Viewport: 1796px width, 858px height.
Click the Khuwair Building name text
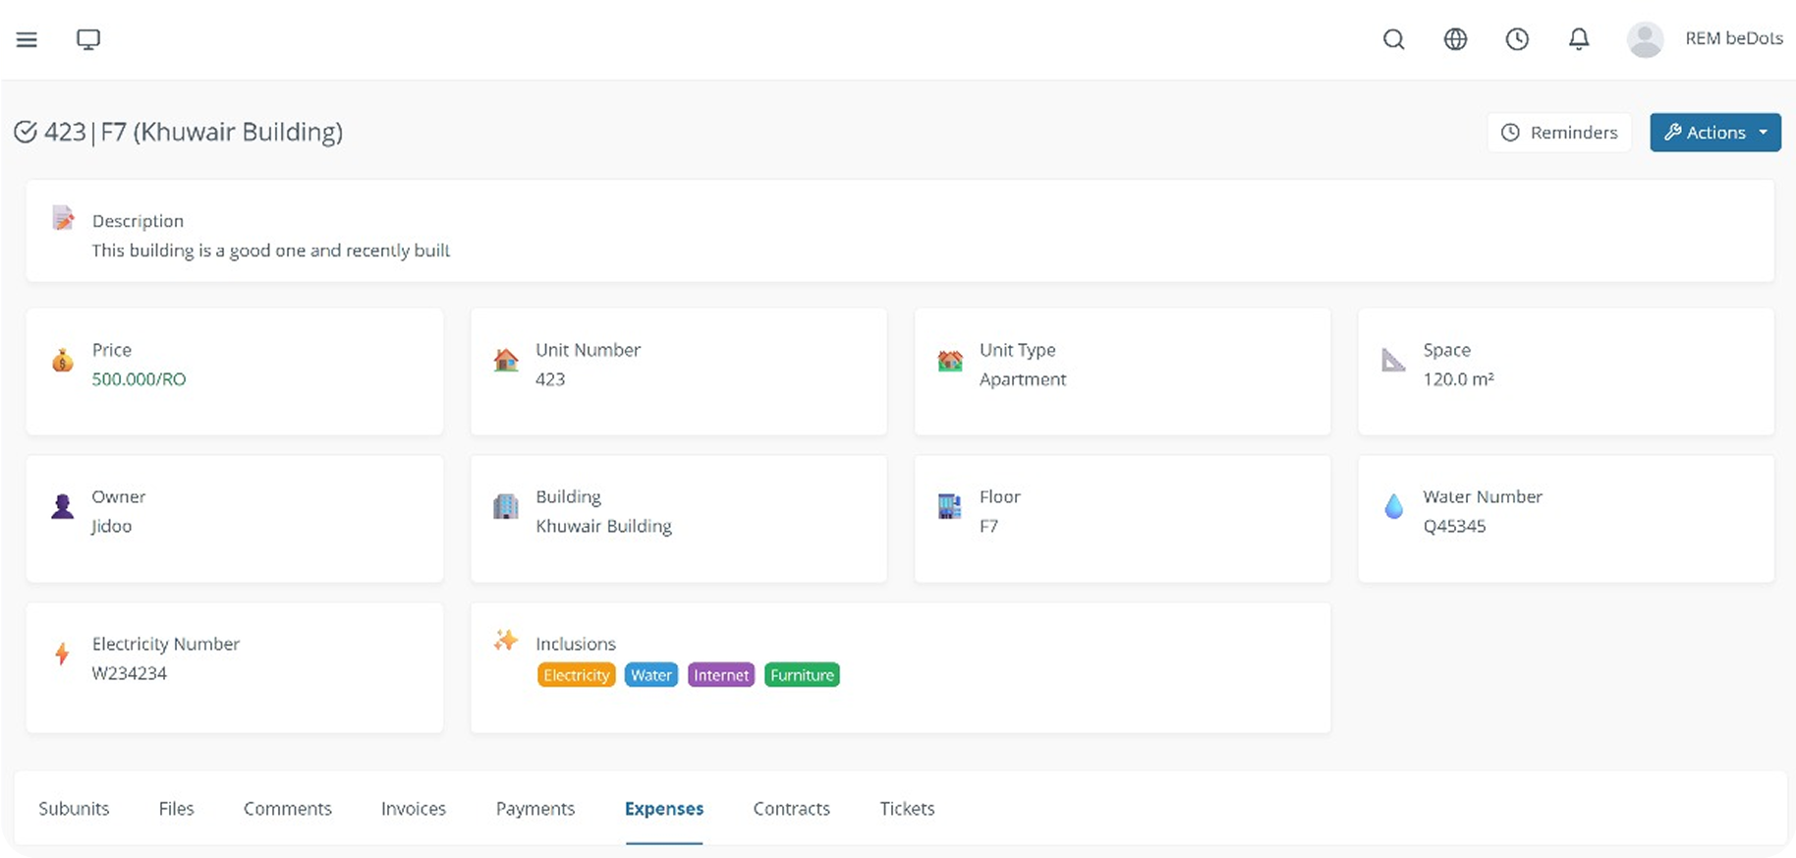603,527
